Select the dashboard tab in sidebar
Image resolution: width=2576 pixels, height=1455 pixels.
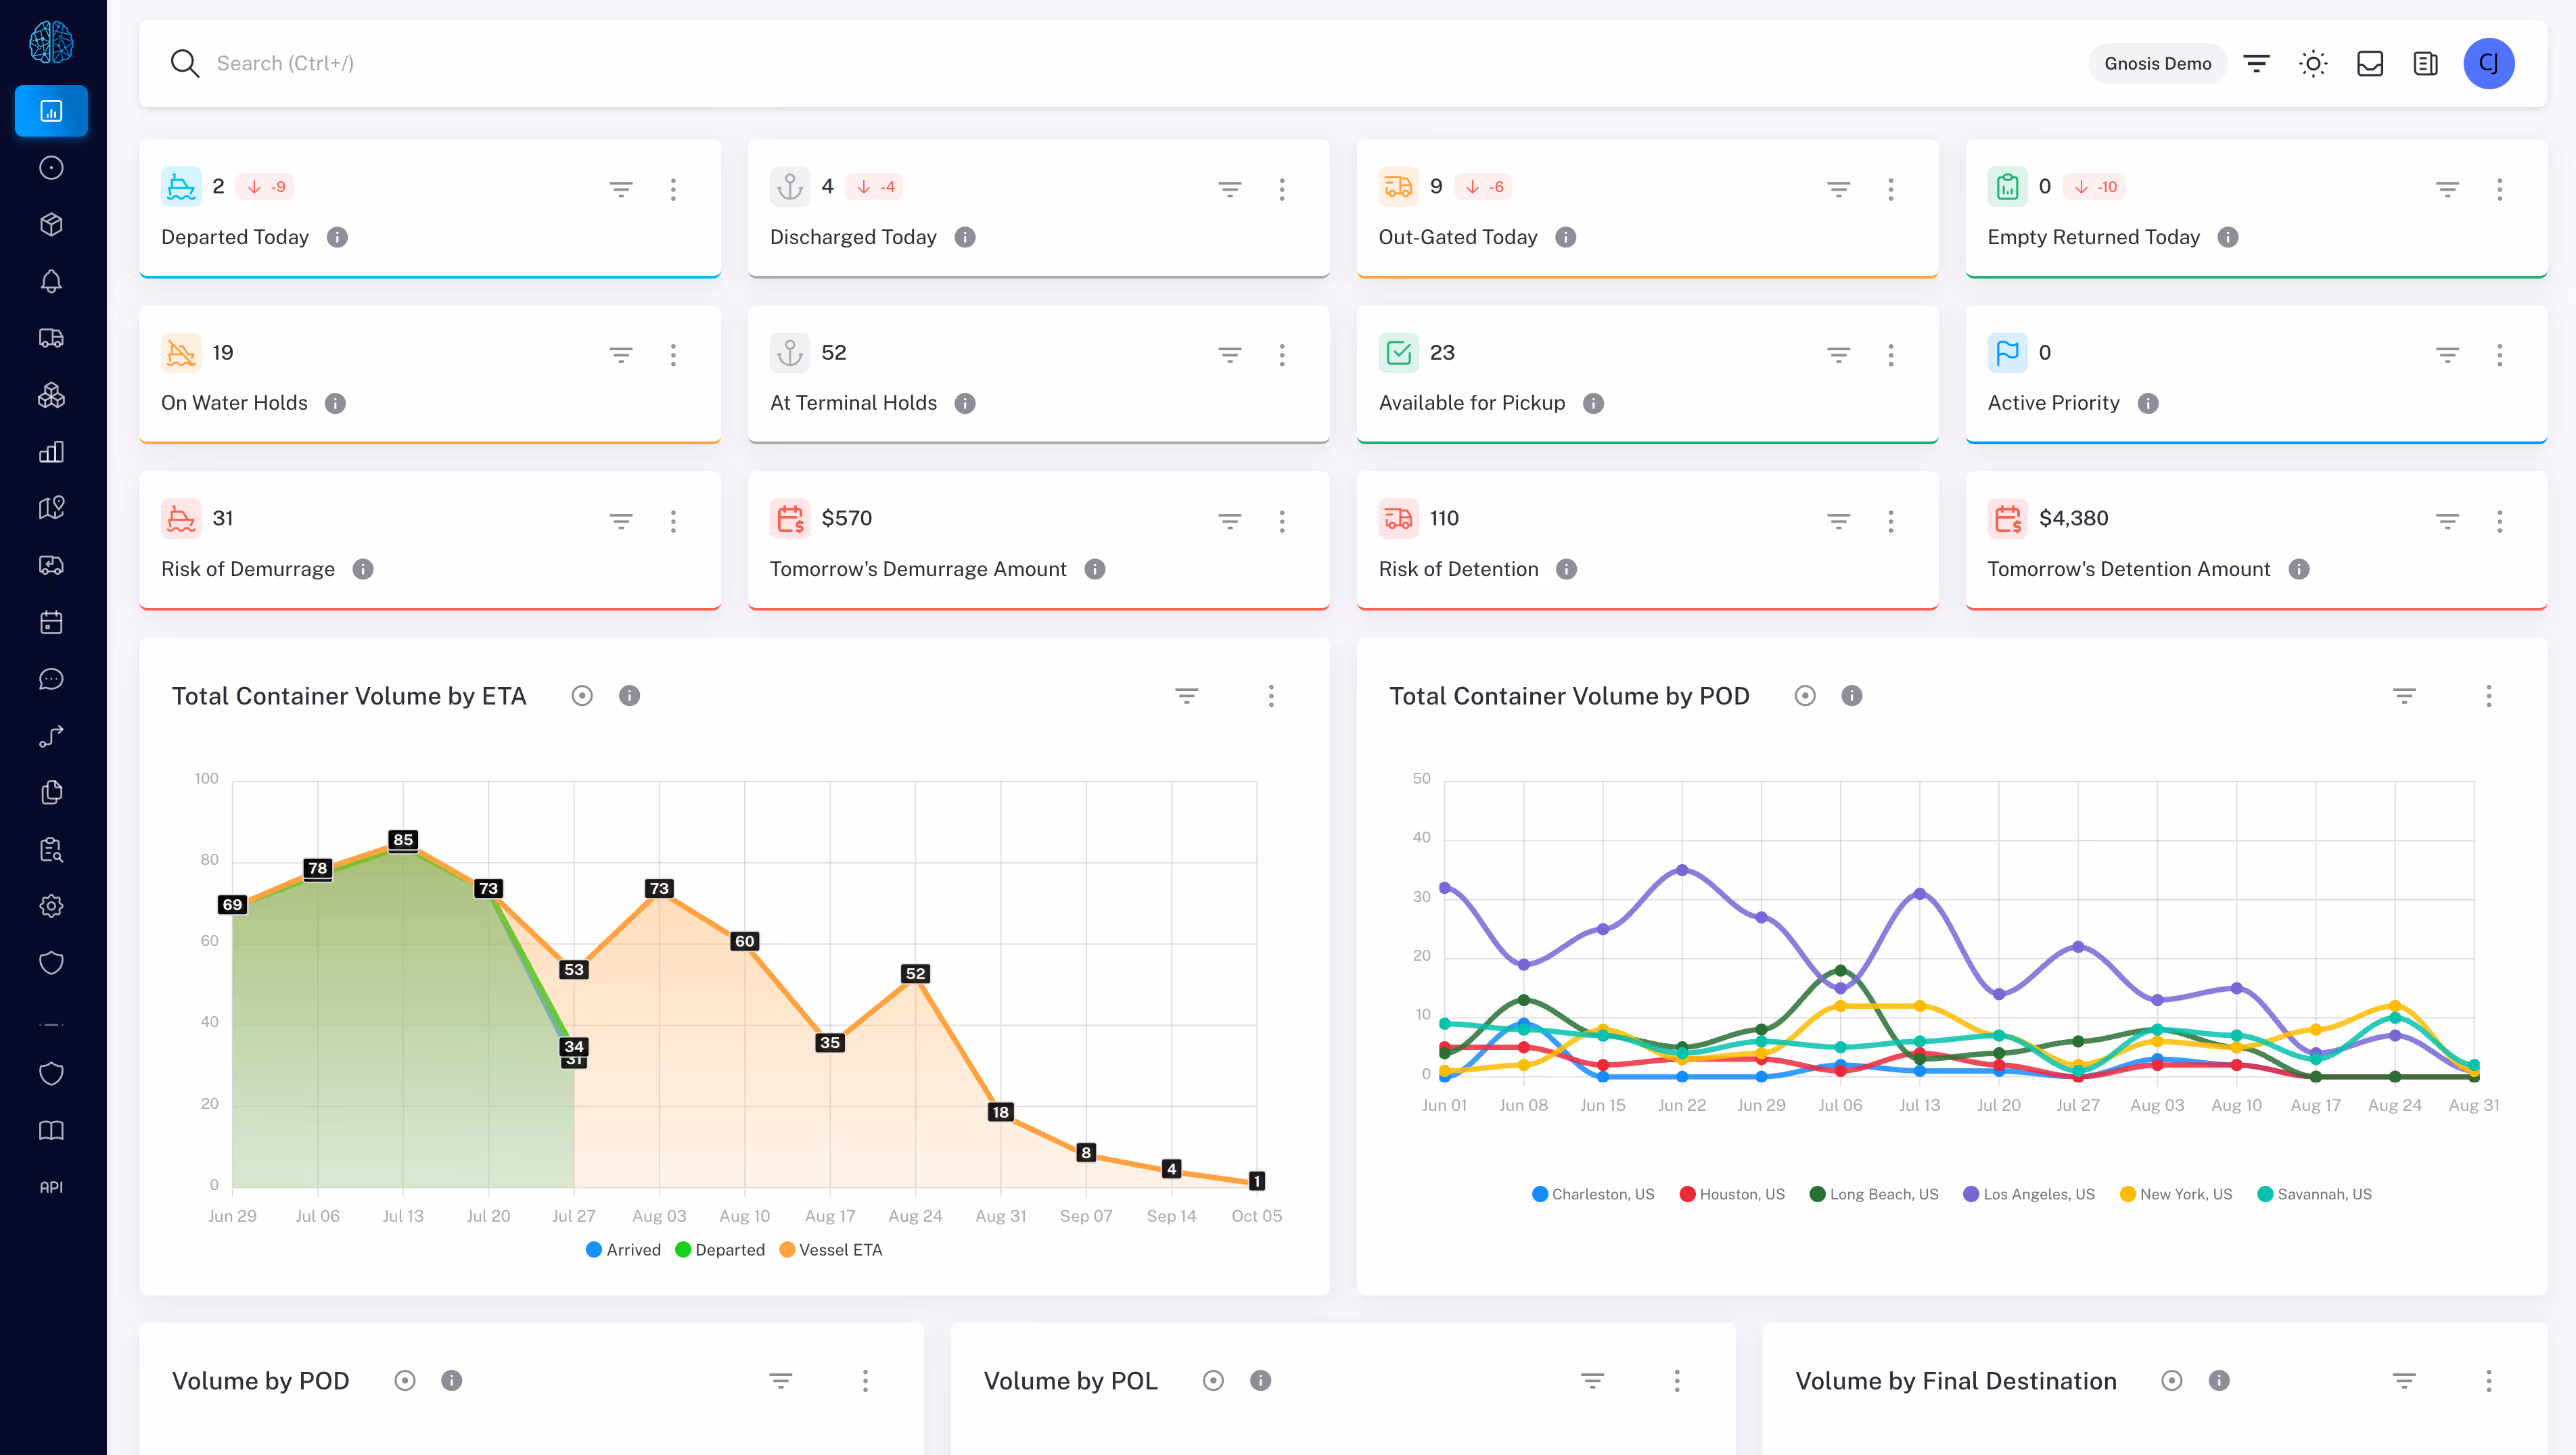[51, 111]
